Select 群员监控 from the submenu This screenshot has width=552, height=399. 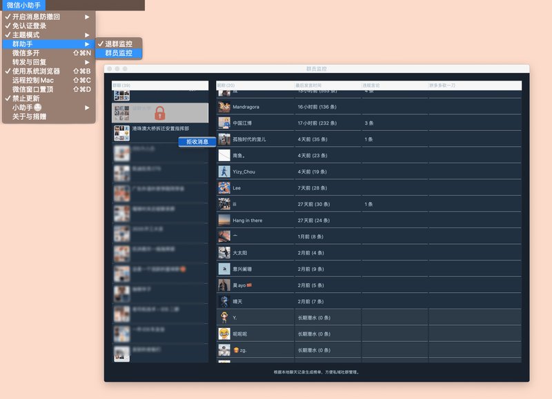[118, 53]
